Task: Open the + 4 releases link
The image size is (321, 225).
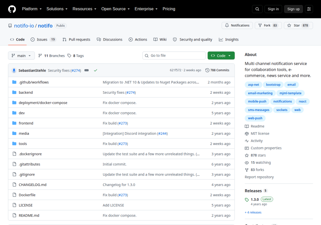Action: tap(253, 212)
